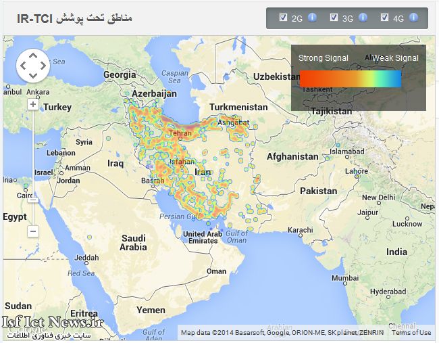Click the Egypt country label
The width and height of the screenshot is (439, 343).
(x=15, y=216)
